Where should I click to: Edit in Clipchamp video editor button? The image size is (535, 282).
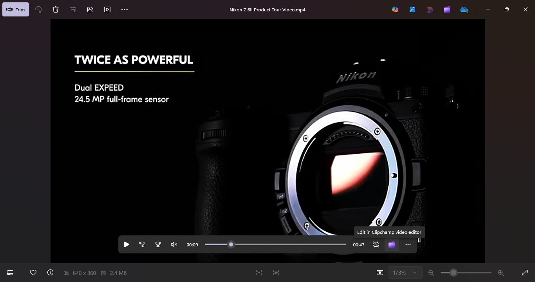(x=392, y=244)
